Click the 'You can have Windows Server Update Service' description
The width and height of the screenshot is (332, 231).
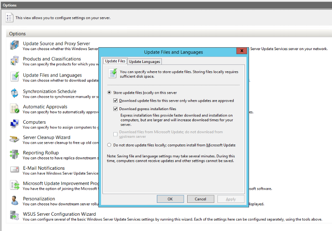(x=61, y=173)
